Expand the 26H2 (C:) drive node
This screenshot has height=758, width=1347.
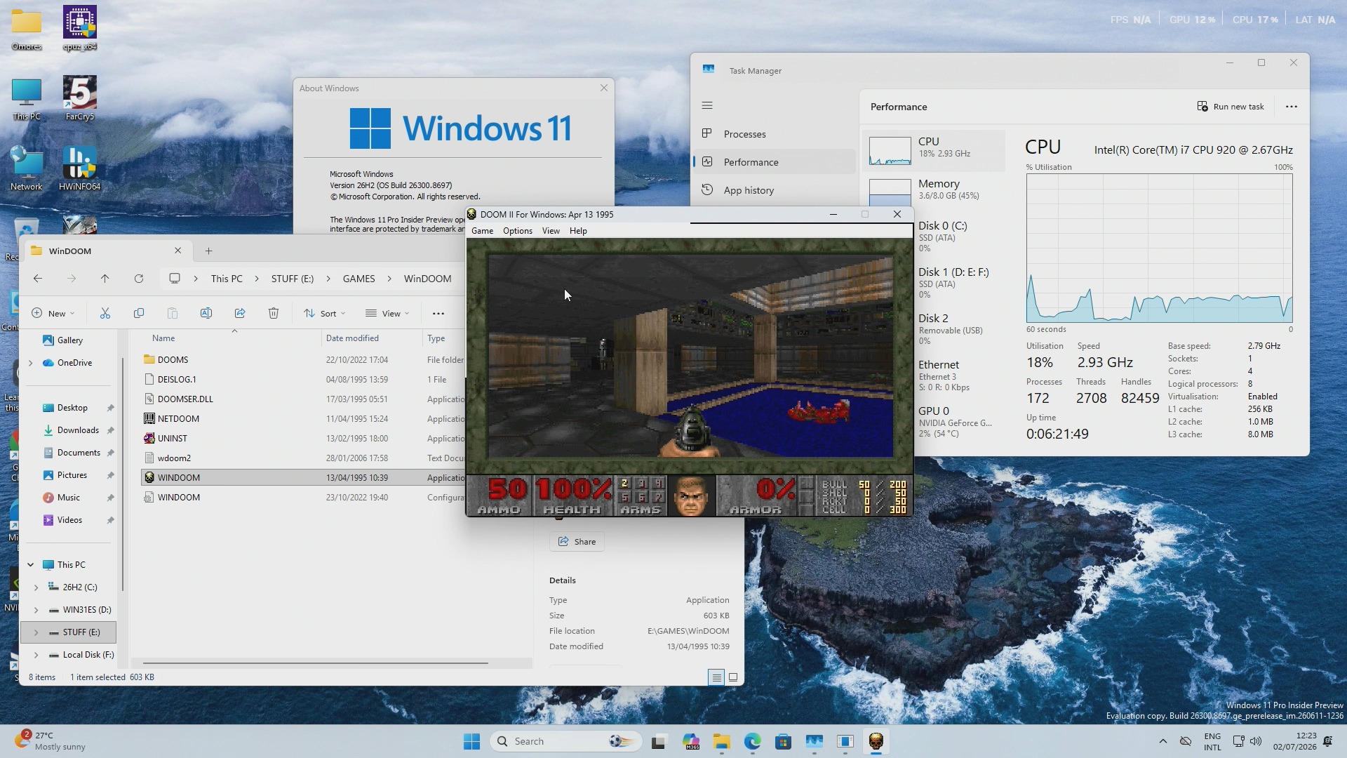coord(36,587)
